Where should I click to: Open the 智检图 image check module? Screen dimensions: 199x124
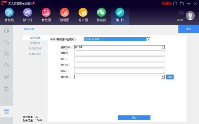[x=46, y=15]
